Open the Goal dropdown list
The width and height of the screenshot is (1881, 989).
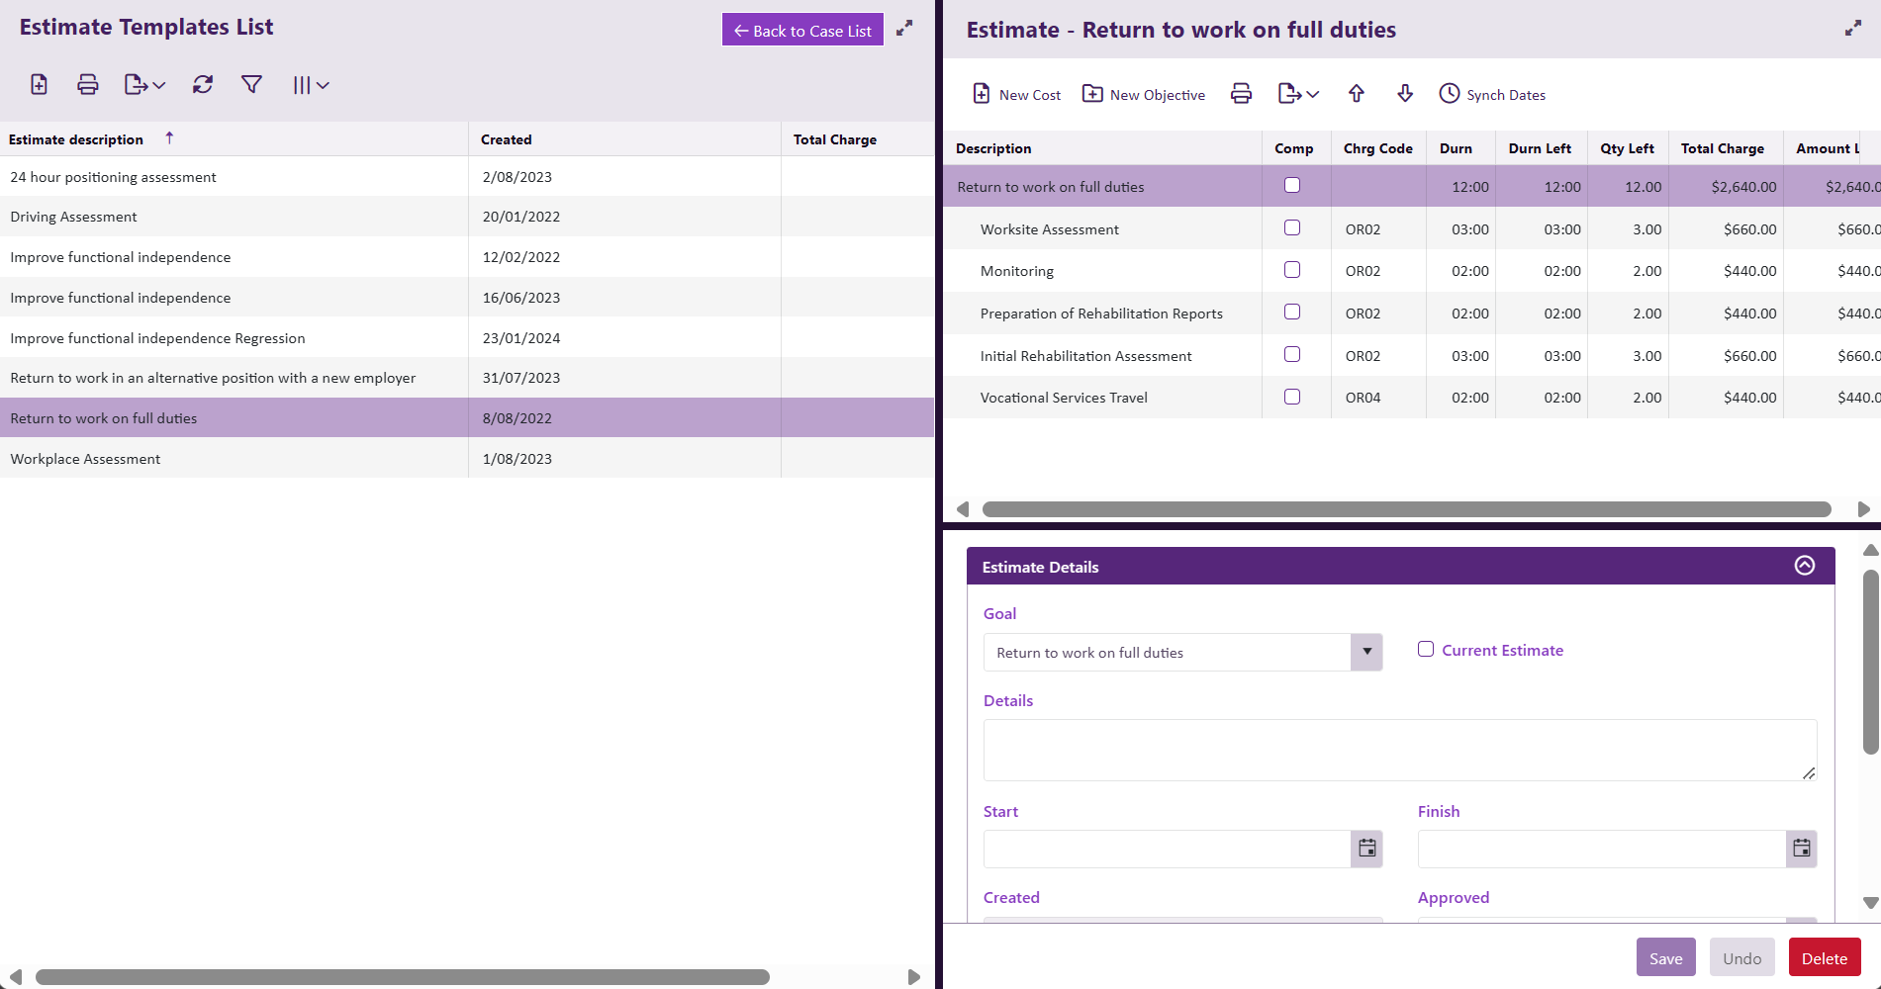point(1366,653)
